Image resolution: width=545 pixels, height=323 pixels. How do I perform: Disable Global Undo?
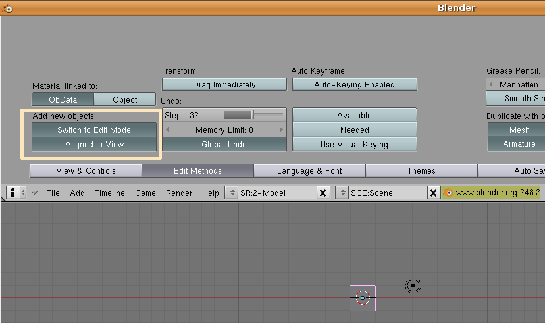click(x=224, y=144)
